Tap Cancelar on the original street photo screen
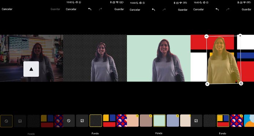 coord(7,9)
